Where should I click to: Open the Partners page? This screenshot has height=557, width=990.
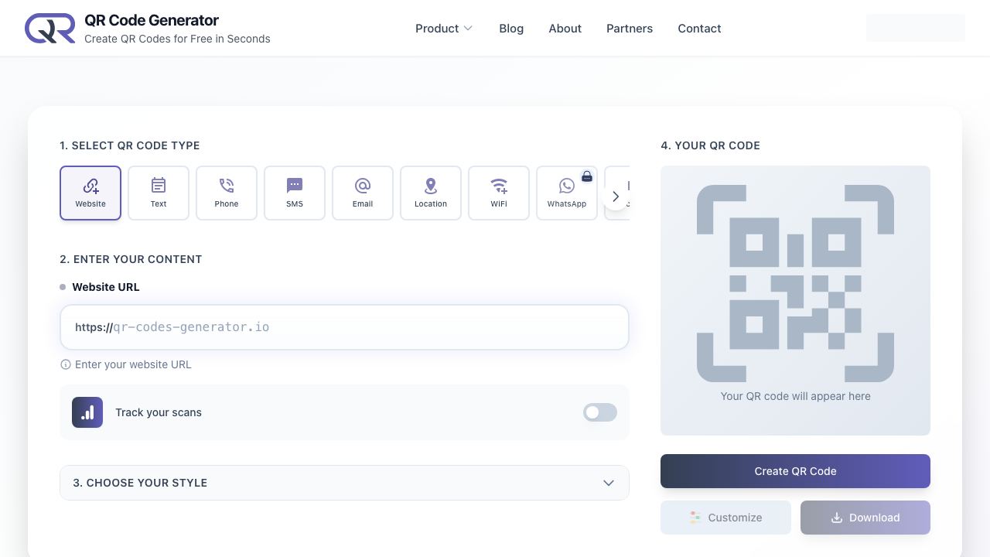(x=630, y=29)
